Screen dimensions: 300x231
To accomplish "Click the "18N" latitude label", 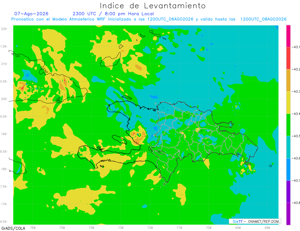I will pos(4,169).
